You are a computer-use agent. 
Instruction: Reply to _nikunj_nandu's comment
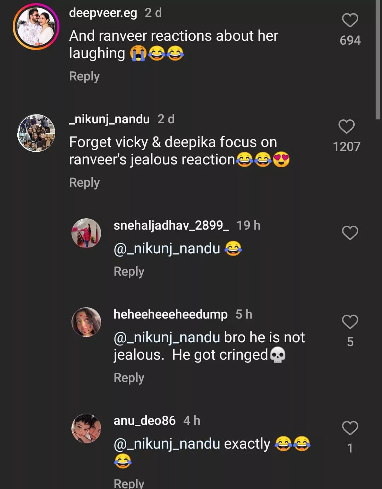tap(84, 182)
